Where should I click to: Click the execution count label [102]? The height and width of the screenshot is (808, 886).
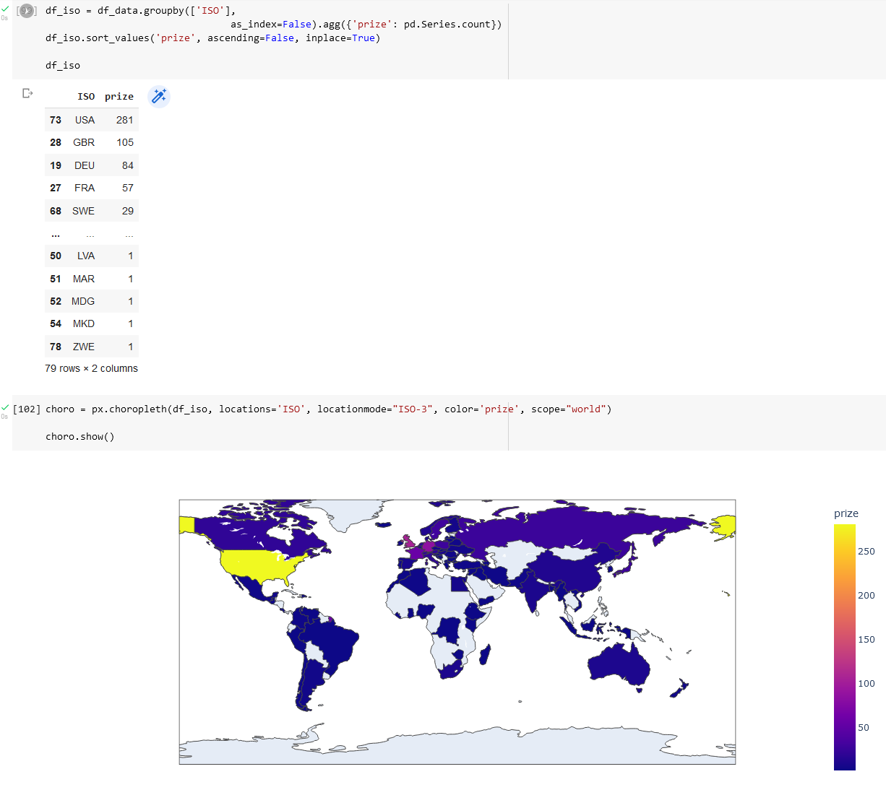[27, 409]
